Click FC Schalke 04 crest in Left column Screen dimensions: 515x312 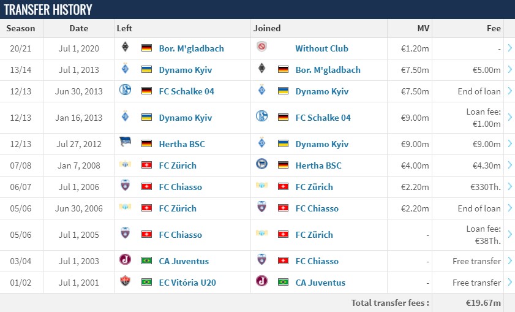point(125,89)
